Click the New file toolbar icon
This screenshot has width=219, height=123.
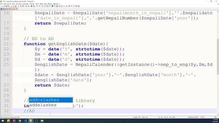[2, 6]
